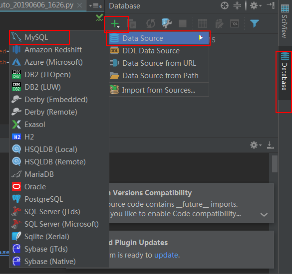This screenshot has height=274, width=292.
Task: Expand the Data Source submenu
Action: click(159, 38)
